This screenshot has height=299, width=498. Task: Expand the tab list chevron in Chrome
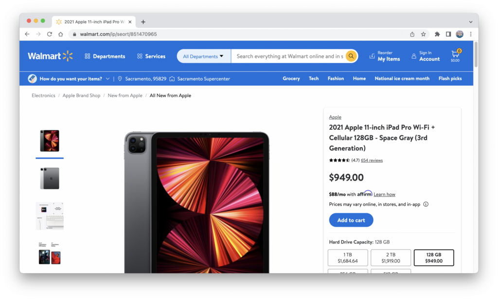pos(471,22)
